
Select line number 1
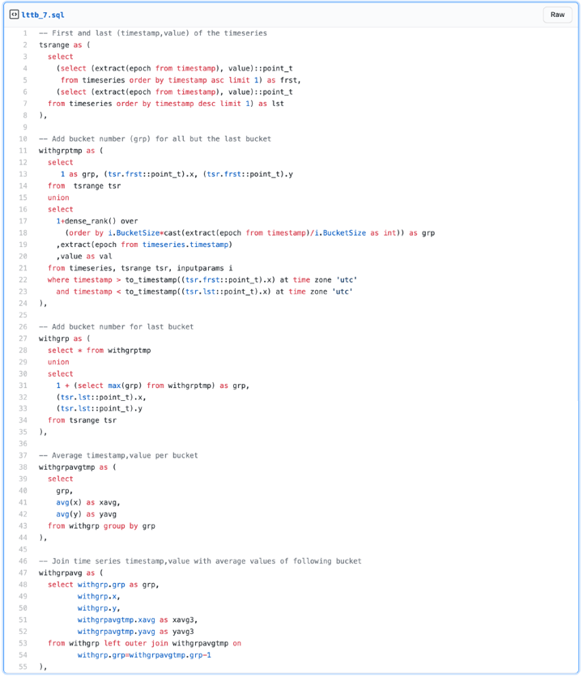(x=25, y=33)
